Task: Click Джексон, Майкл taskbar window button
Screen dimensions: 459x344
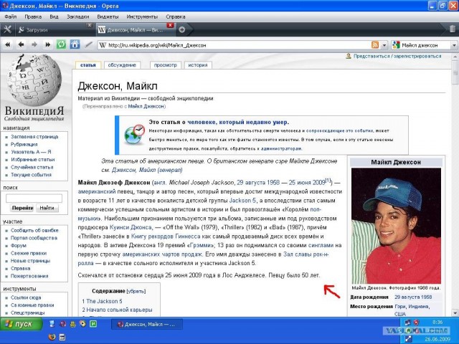Action: [x=147, y=325]
